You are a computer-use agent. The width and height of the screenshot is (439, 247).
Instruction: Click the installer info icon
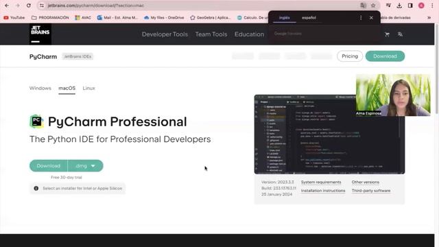(36, 189)
